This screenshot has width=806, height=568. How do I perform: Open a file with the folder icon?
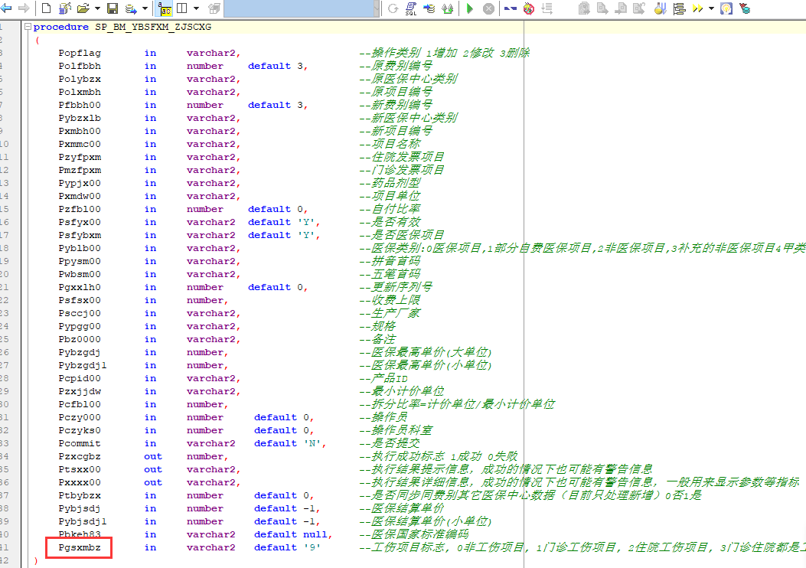tap(83, 8)
